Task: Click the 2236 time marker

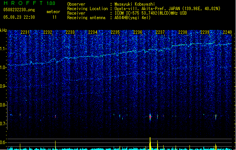Action: click(x=138, y=32)
